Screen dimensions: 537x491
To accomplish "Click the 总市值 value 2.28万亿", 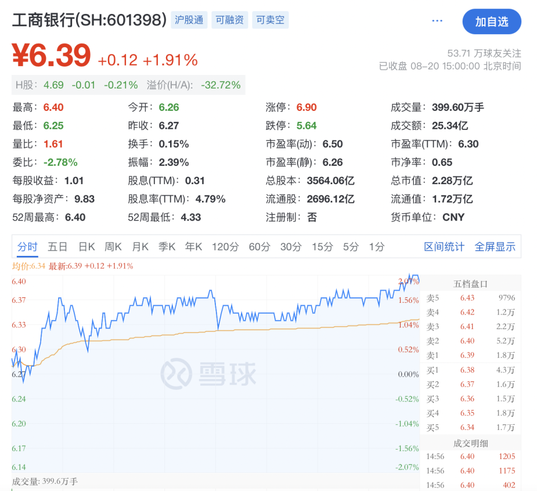I will pyautogui.click(x=452, y=181).
